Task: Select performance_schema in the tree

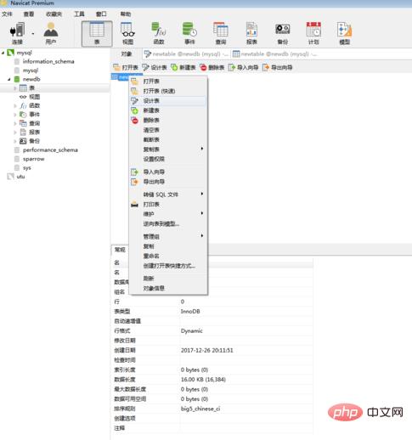Action: [x=50, y=149]
